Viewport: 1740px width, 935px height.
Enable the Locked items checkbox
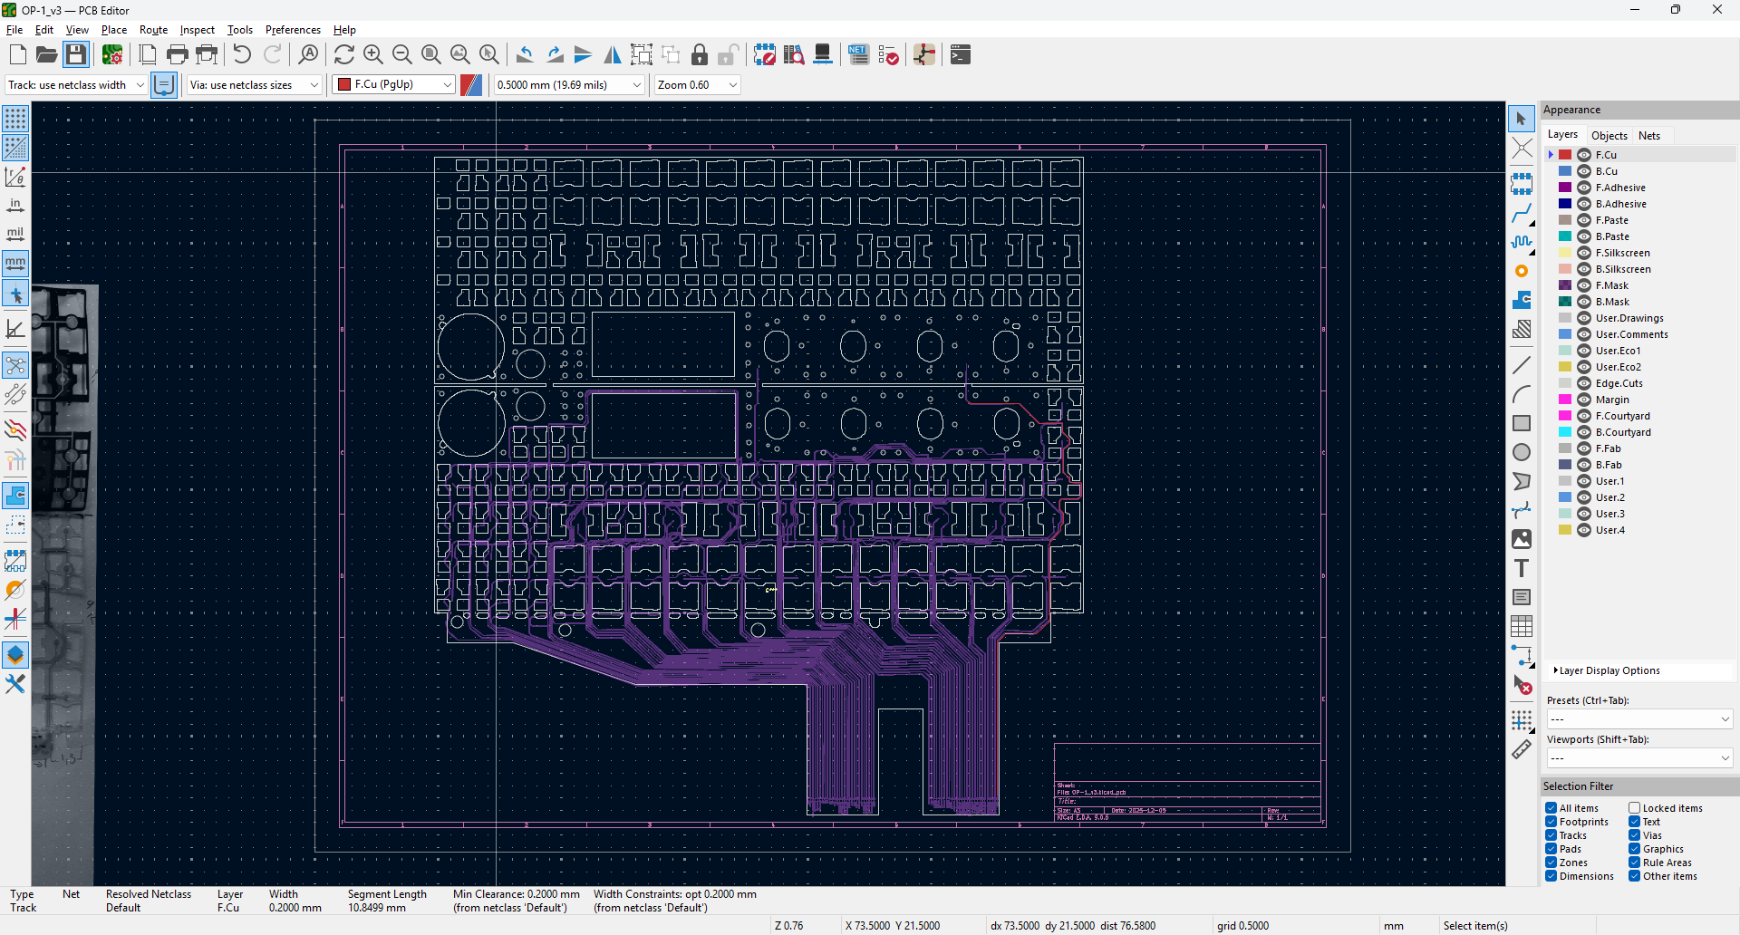pos(1634,808)
